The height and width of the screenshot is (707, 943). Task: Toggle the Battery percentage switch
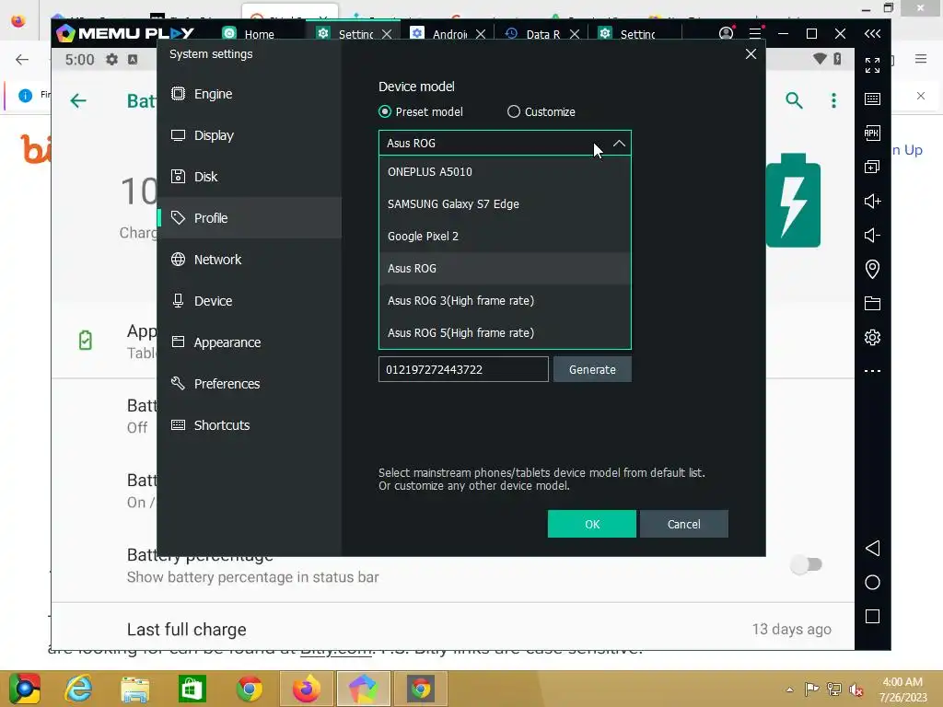click(x=807, y=564)
